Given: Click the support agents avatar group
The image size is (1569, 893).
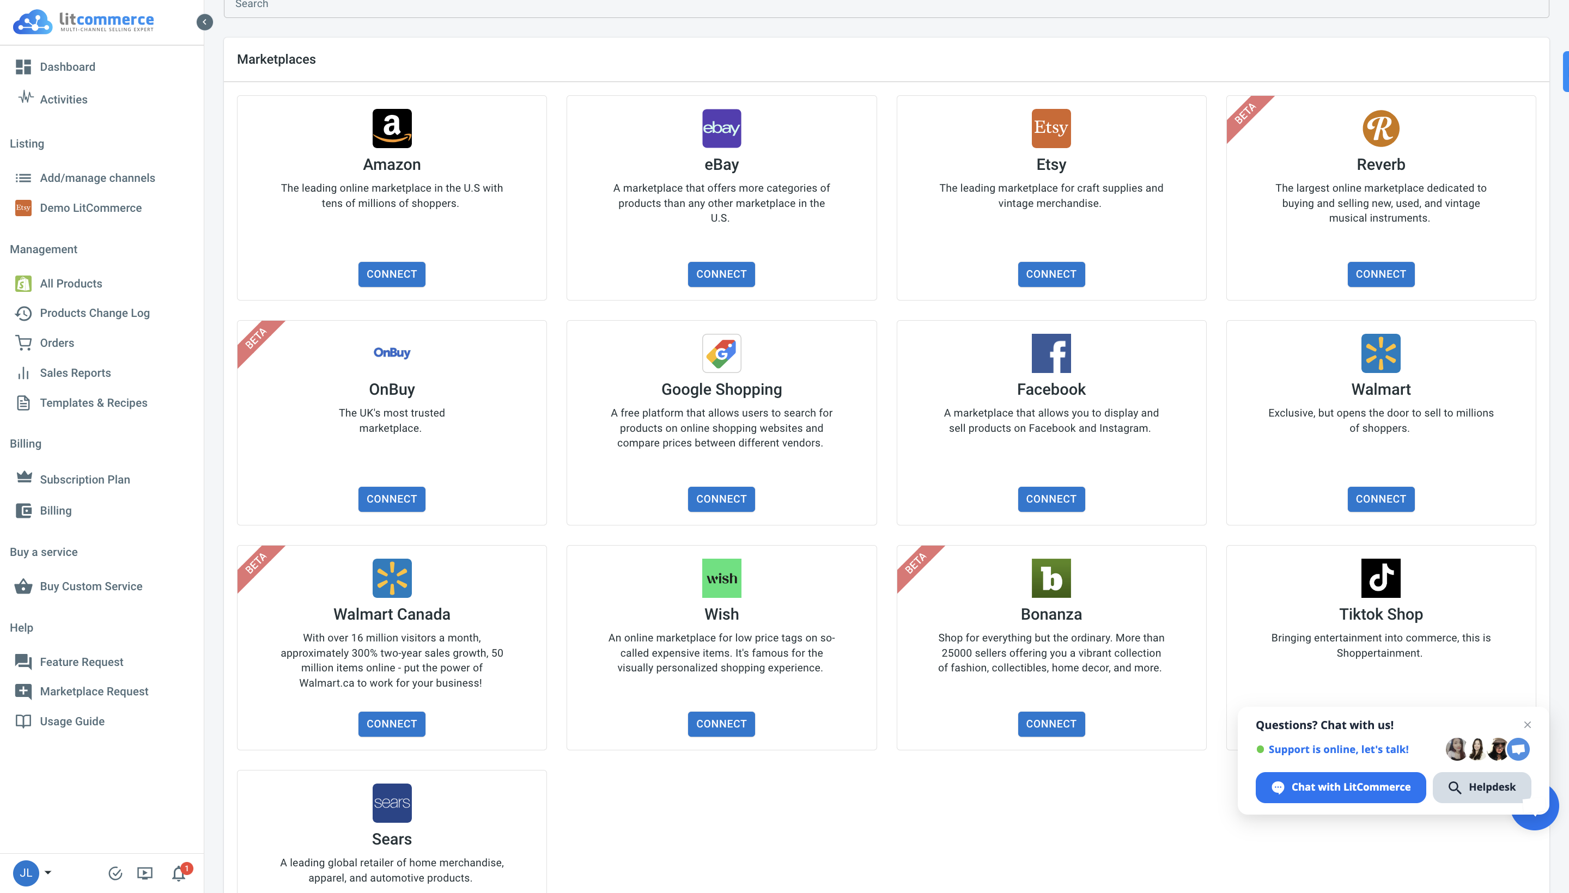Looking at the screenshot, I should [x=1487, y=749].
